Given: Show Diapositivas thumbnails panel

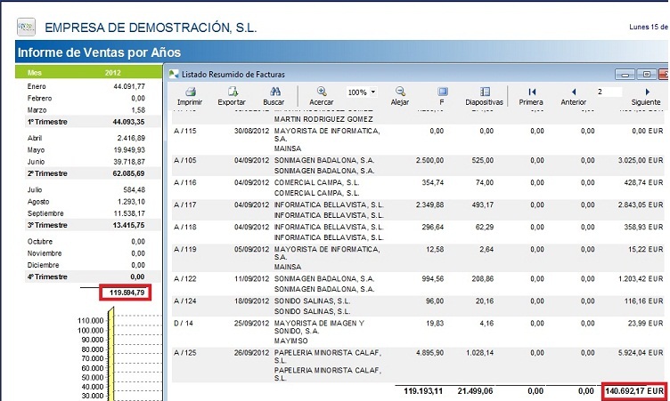Looking at the screenshot, I should point(485,92).
